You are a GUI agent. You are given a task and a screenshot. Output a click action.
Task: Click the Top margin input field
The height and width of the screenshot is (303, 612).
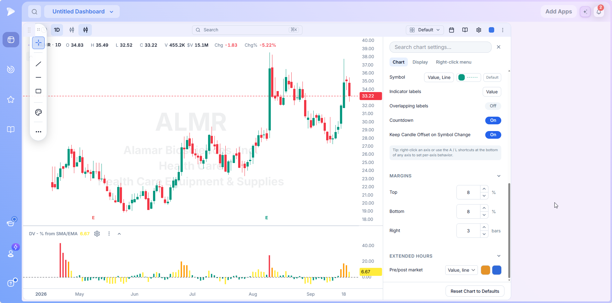pos(468,192)
